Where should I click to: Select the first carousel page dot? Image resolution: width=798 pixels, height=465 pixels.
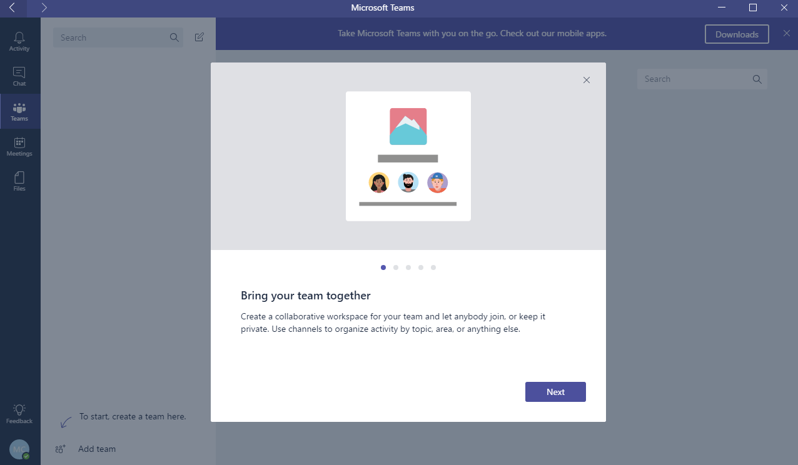[x=383, y=267]
